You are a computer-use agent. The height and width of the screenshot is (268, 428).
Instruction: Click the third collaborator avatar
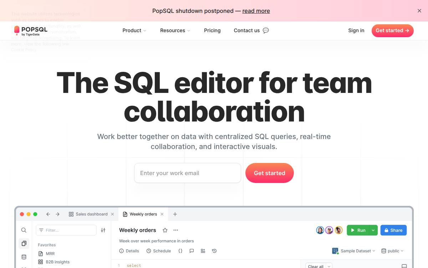(338, 230)
